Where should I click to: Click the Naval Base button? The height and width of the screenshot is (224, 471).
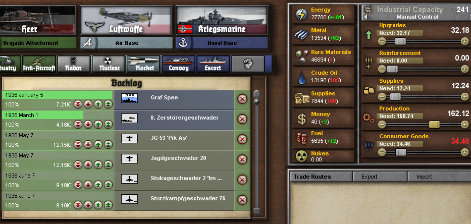[222, 43]
